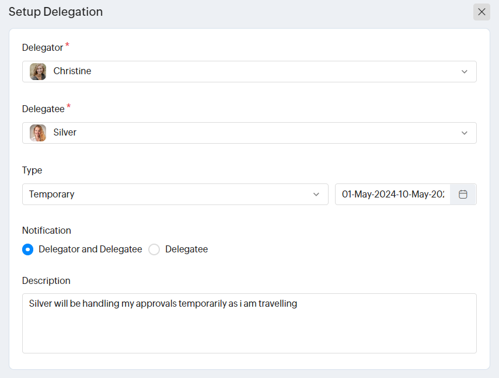The width and height of the screenshot is (499, 378).
Task: Choose the Delegatee-only notification radio button
Action: (x=154, y=249)
